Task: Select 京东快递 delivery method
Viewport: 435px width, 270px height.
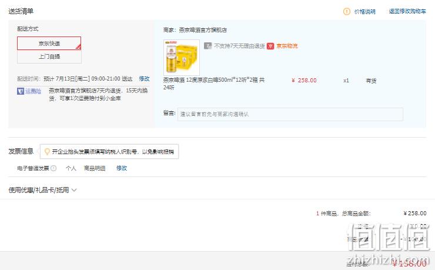Action: click(x=49, y=44)
